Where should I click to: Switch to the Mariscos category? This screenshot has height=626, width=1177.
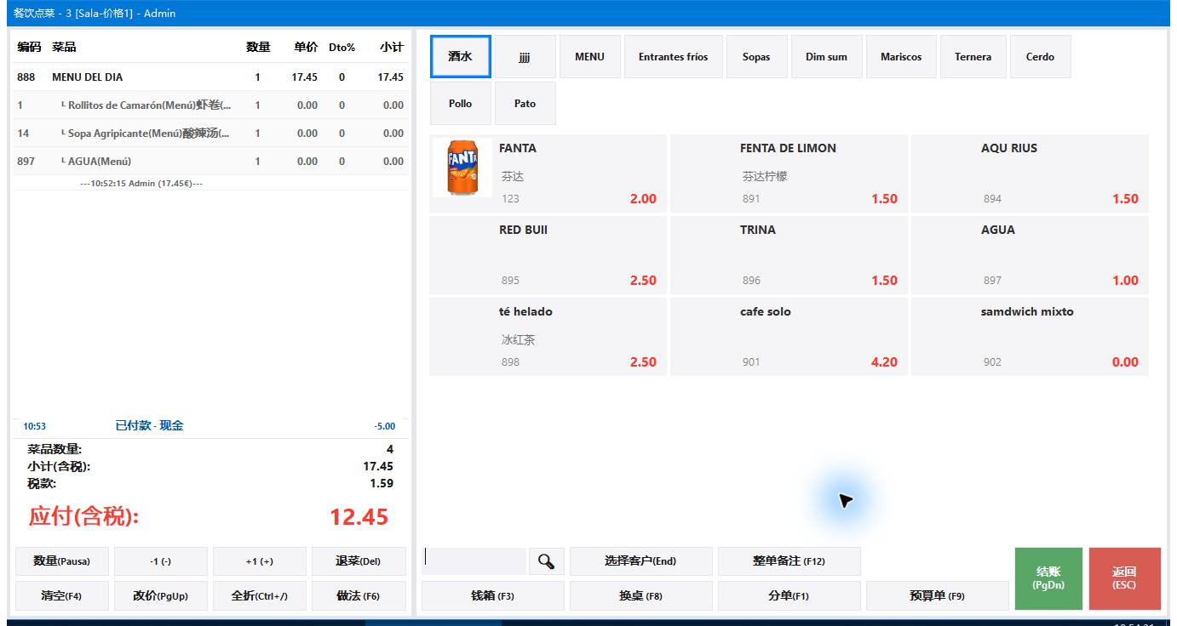(901, 57)
